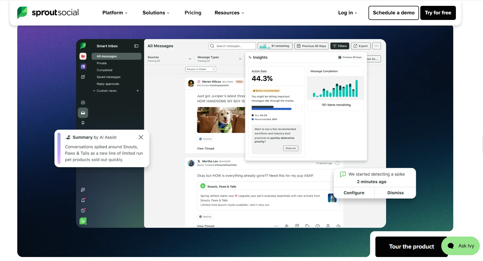
Task: Open the thumbnail in the Snouts quoted post
Action: click(332, 198)
